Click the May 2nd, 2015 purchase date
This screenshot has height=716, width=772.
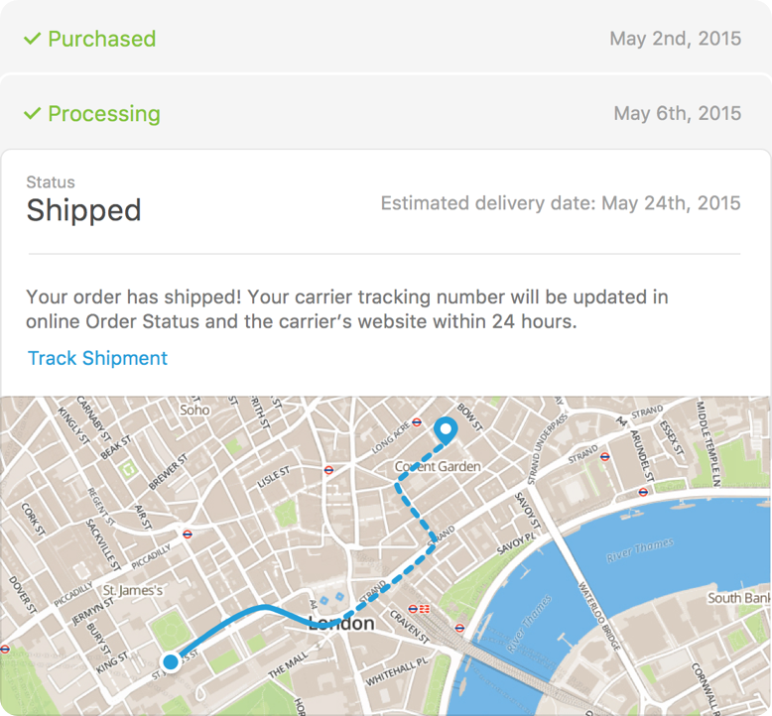pos(675,39)
